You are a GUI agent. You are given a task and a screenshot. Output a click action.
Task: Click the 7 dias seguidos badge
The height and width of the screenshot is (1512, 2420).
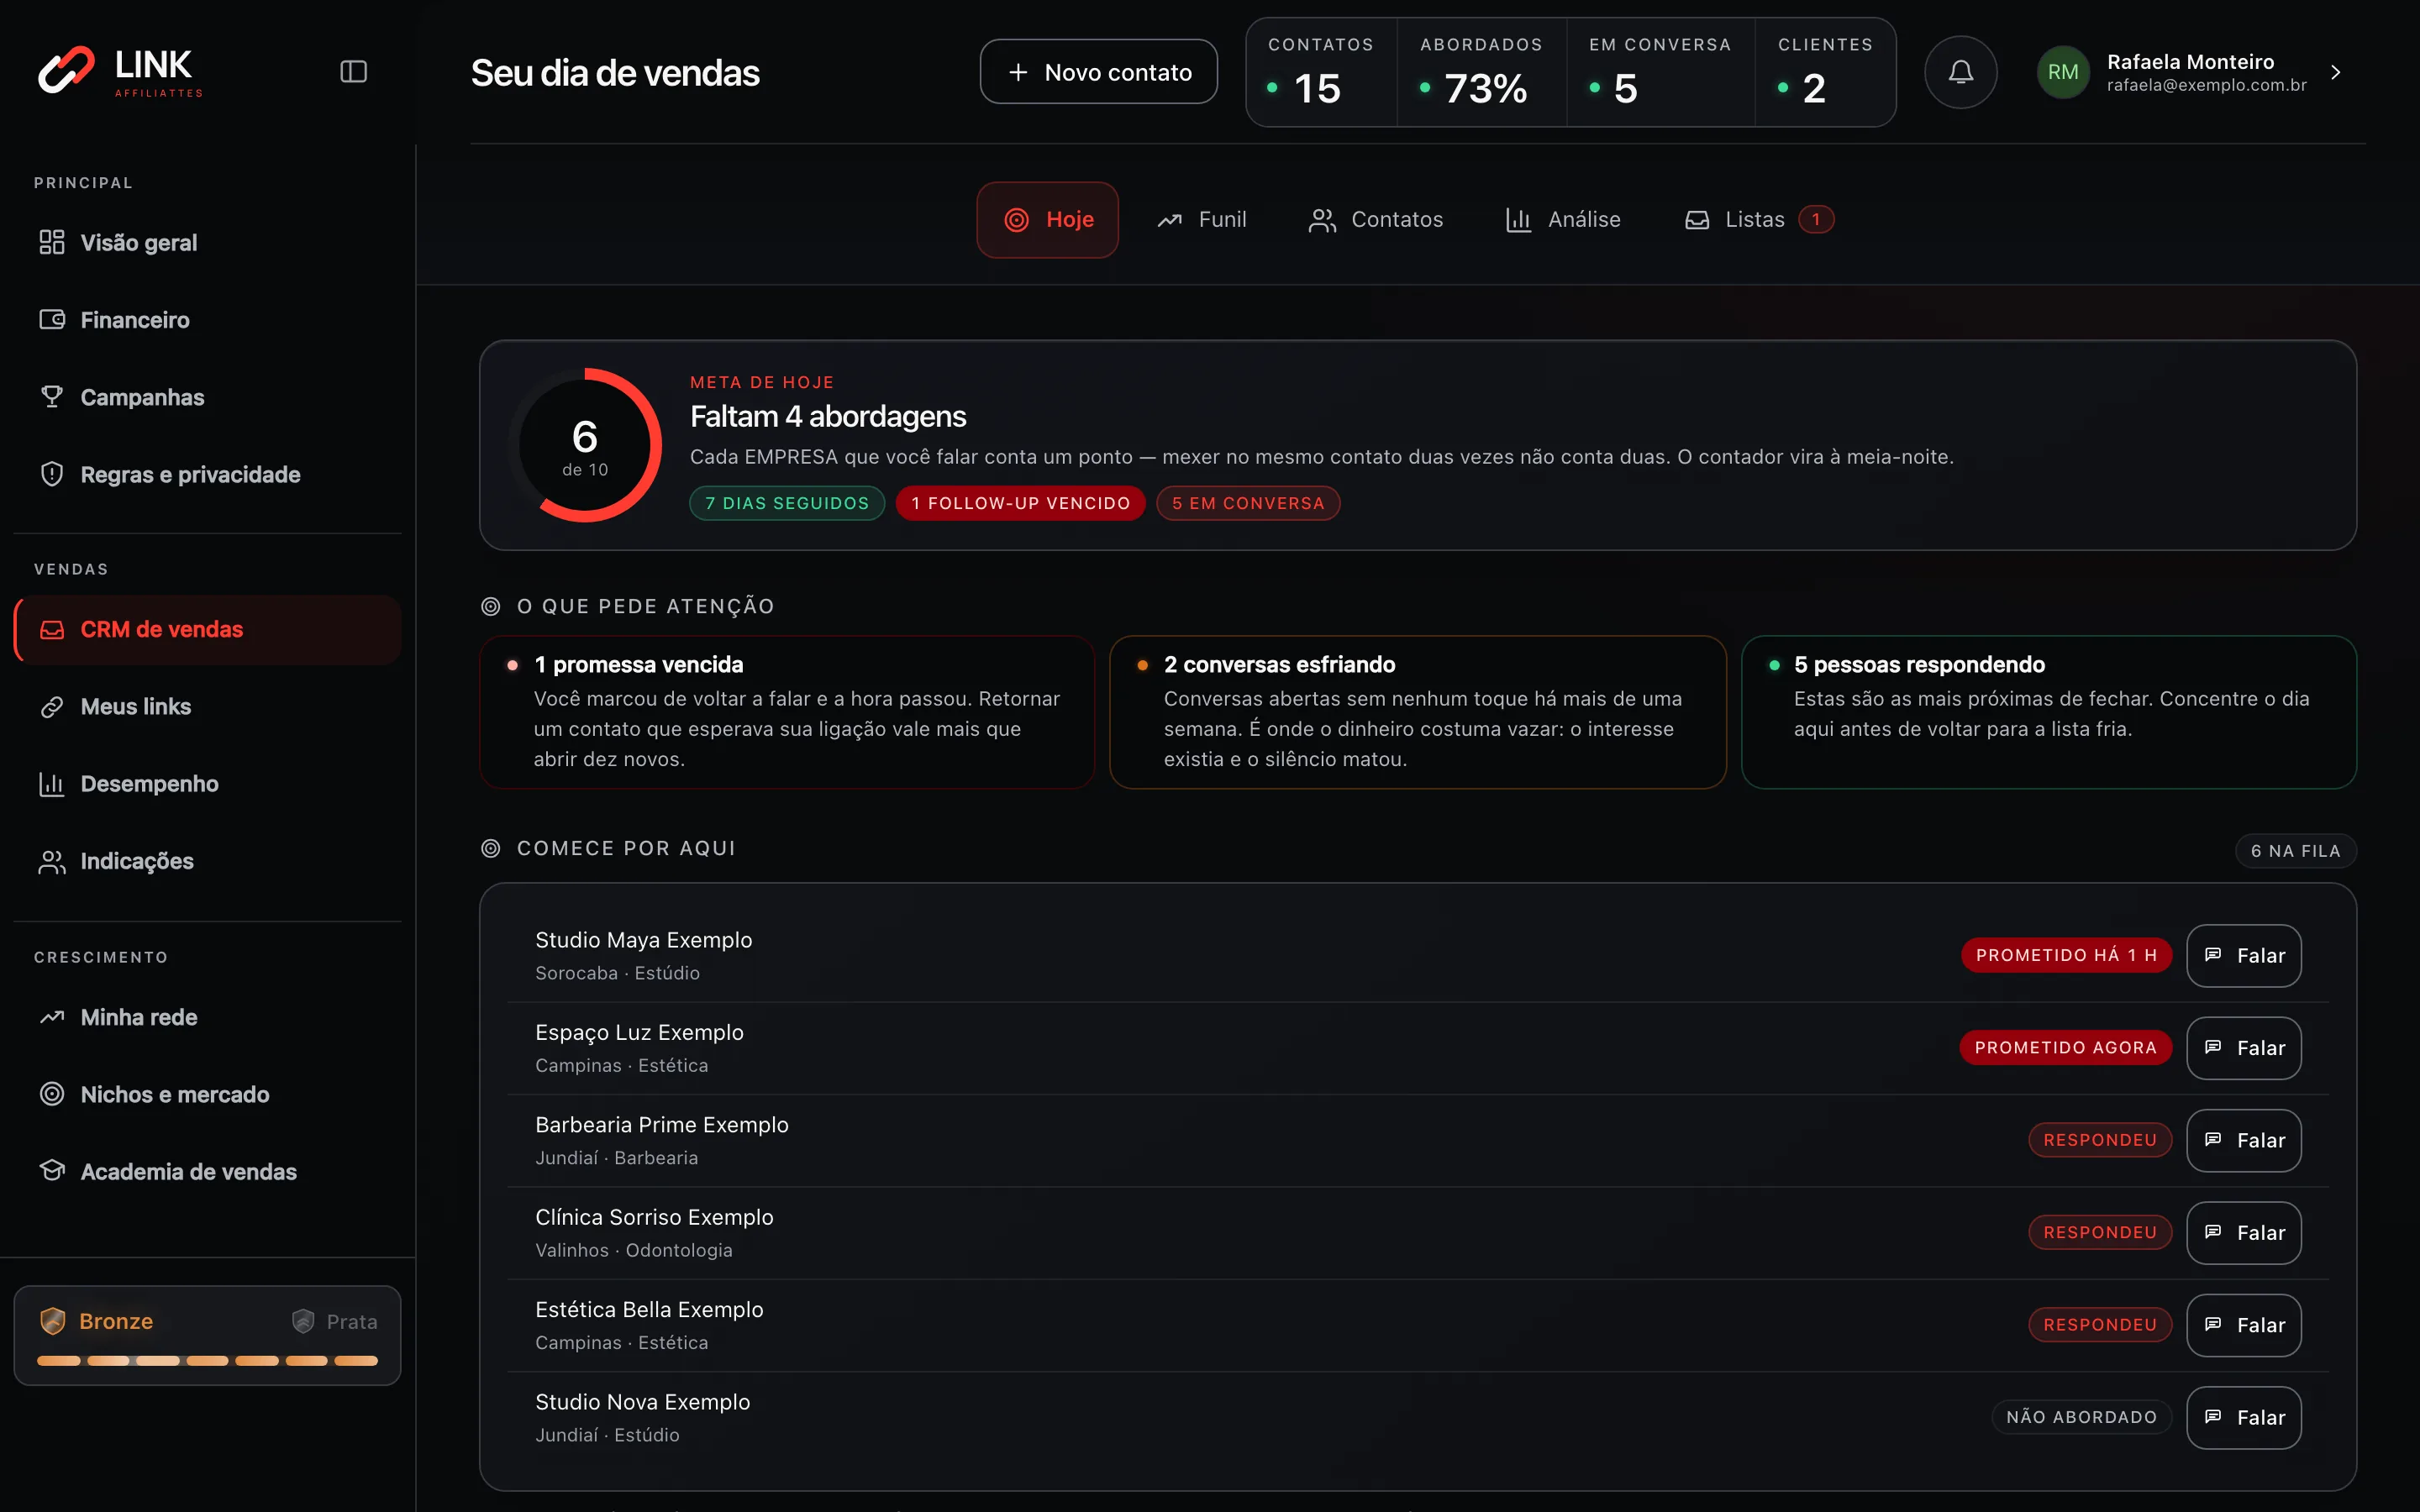coord(787,503)
